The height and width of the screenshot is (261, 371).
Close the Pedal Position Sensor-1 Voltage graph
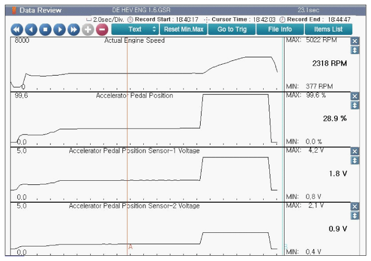coord(355,151)
